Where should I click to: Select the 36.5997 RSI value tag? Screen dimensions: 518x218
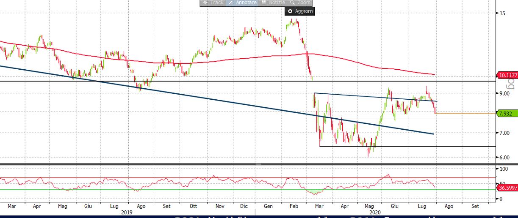point(507,187)
